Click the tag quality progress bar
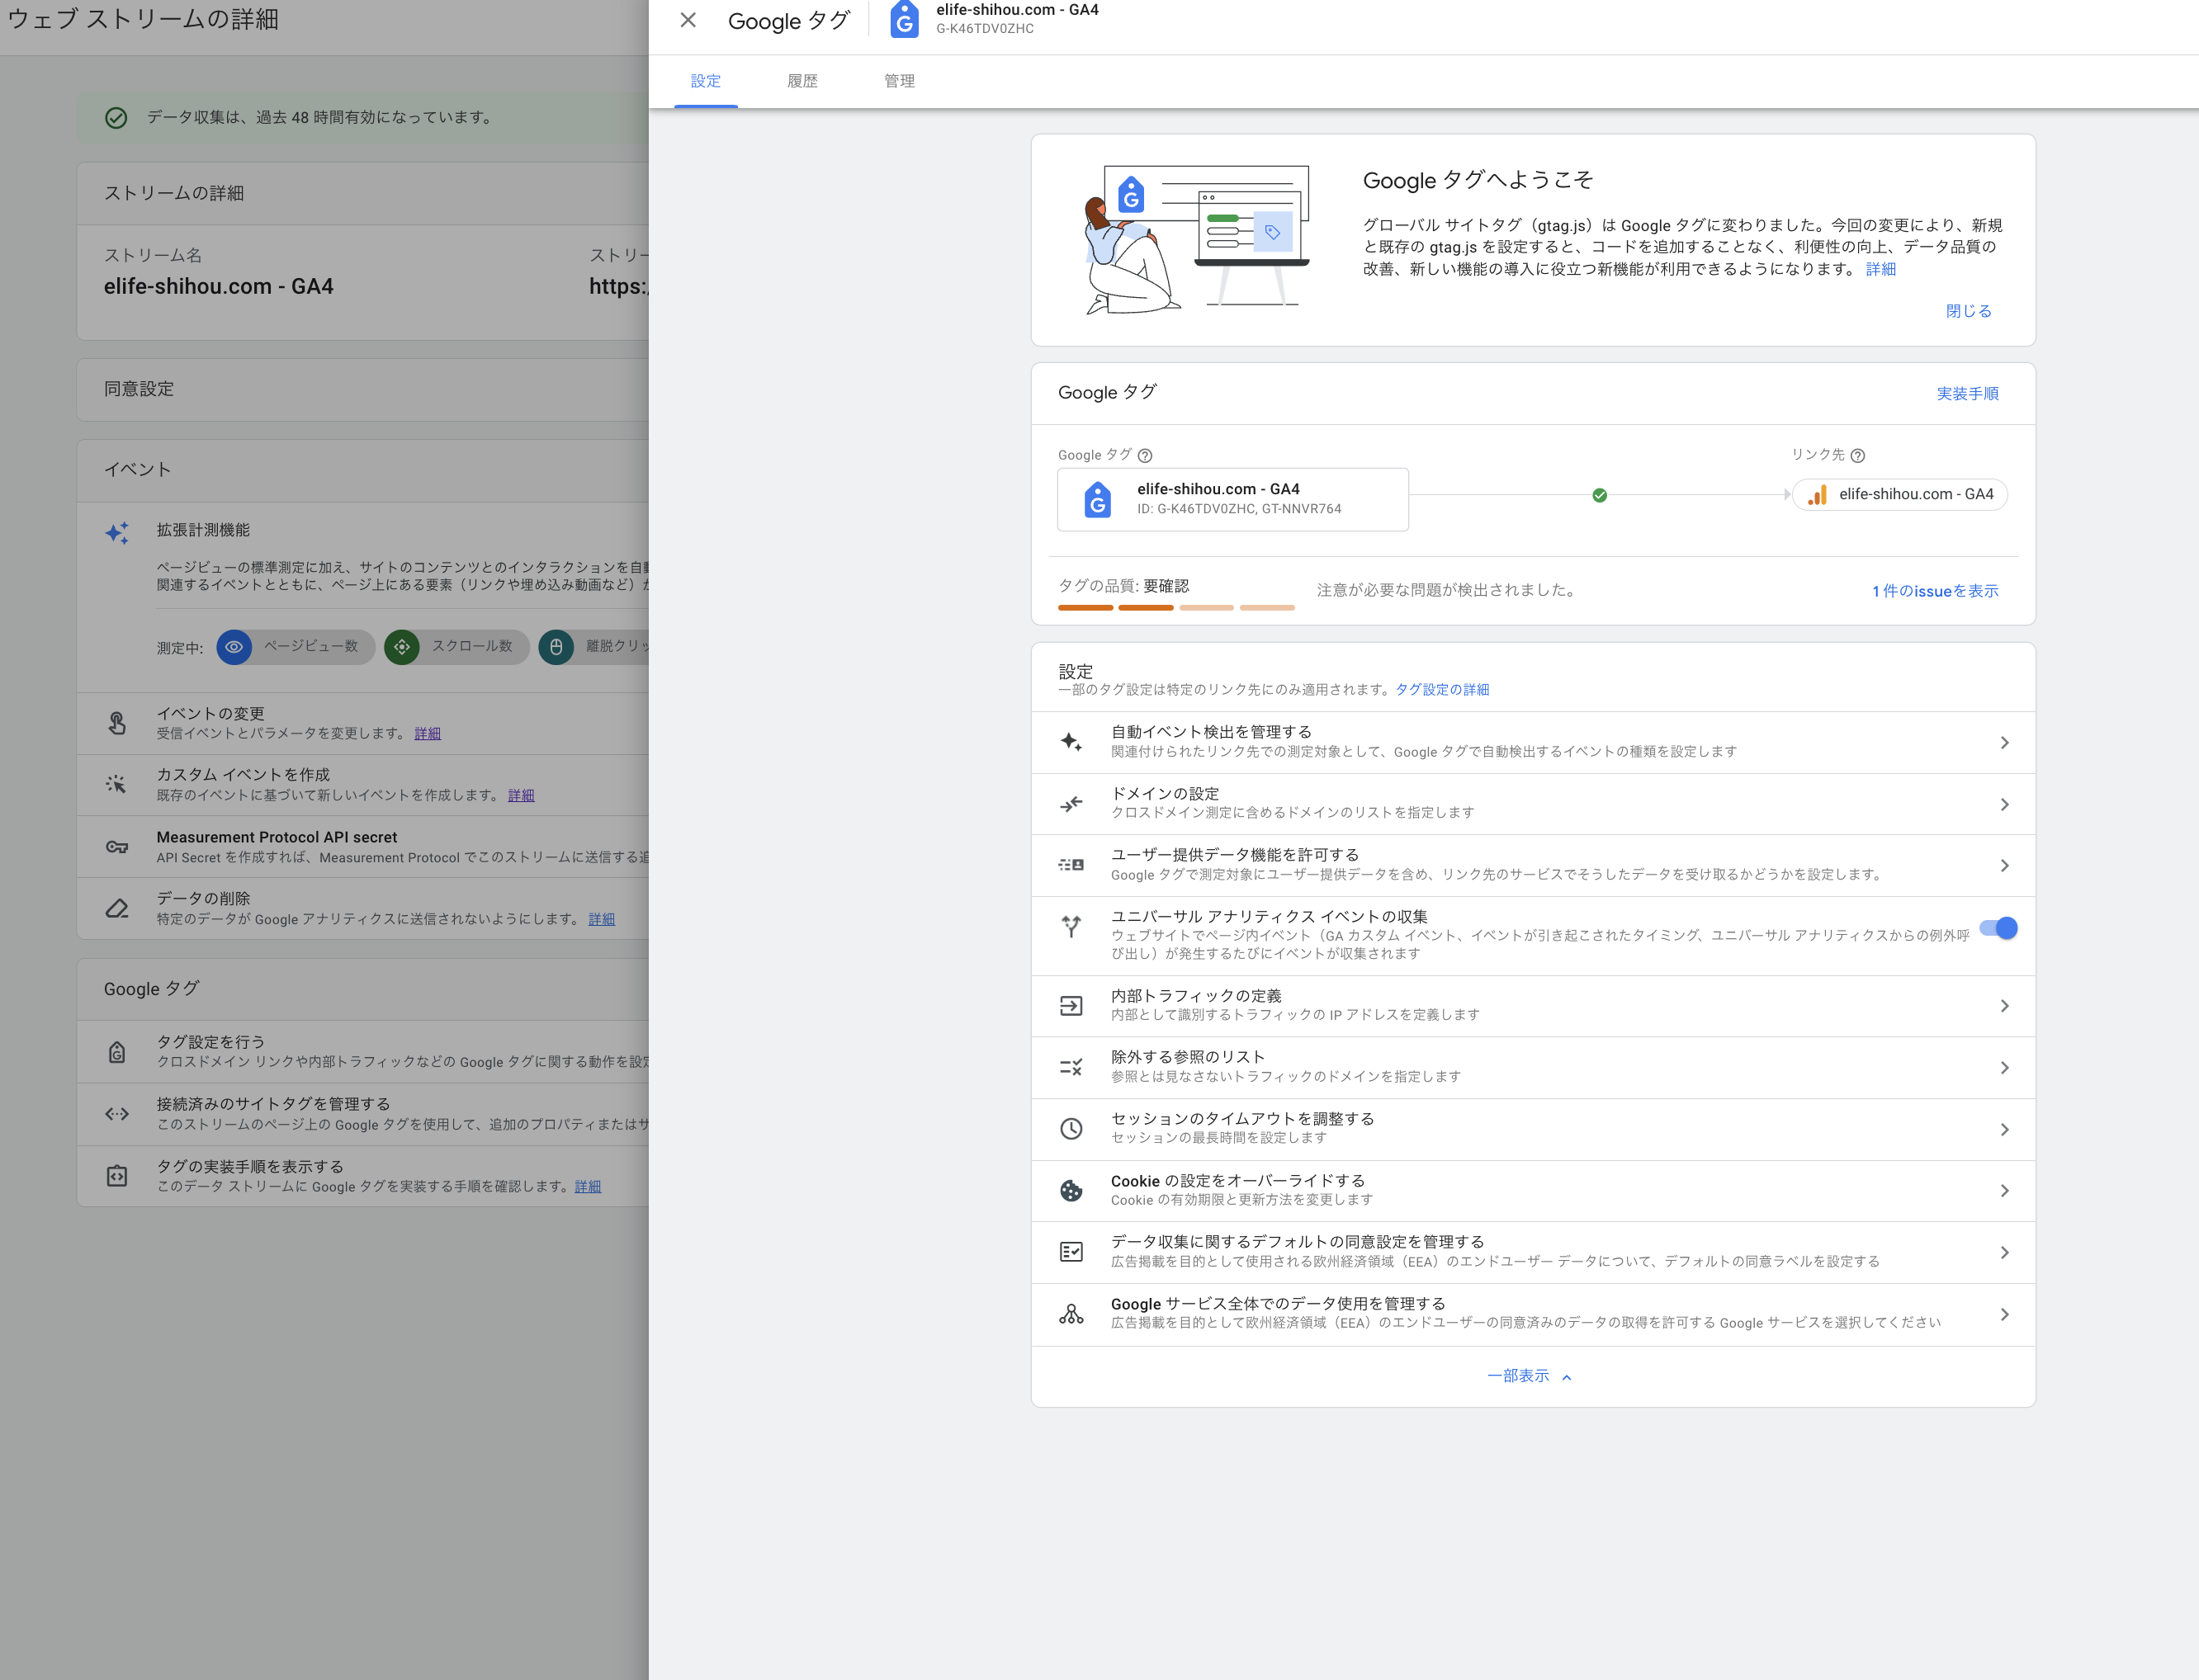This screenshot has width=2199, height=1680. 1175,607
